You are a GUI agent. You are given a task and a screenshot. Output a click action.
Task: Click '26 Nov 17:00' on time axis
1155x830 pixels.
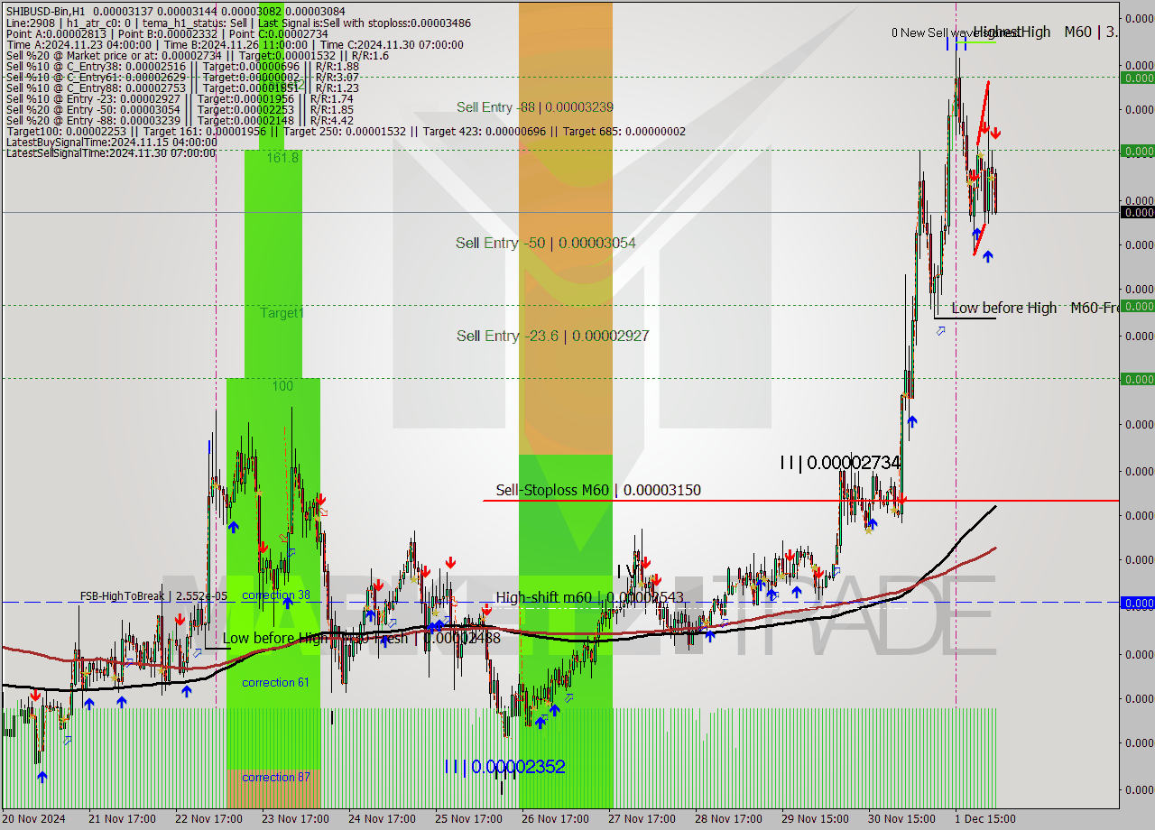click(x=555, y=819)
